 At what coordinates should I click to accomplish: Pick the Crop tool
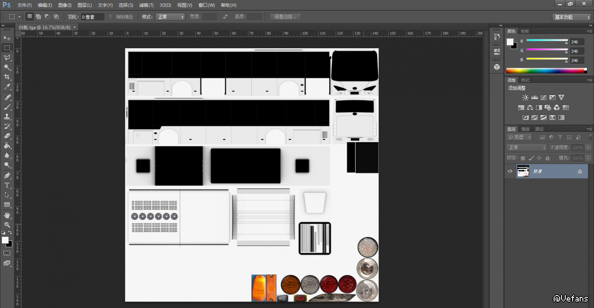[7, 77]
